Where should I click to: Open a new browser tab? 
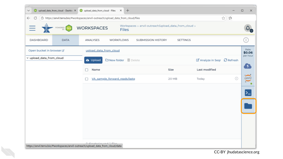tap(128, 11)
